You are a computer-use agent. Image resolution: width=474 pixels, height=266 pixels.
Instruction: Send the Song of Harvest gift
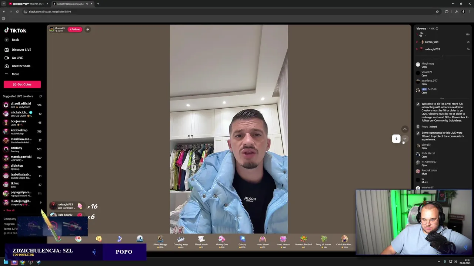pyautogui.click(x=324, y=241)
